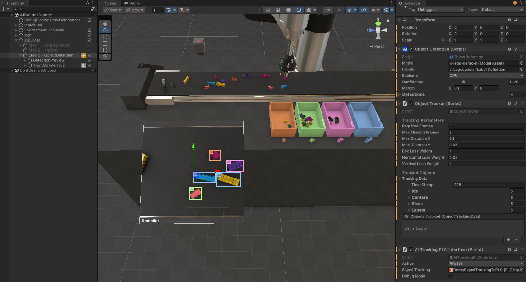Screen dimensions: 526x282
Task: Check the Debug Mode checkbox
Action: pyautogui.click(x=450, y=276)
